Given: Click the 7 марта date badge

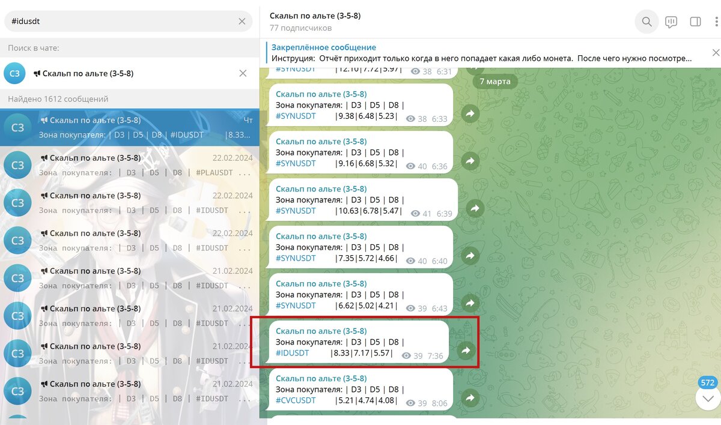Looking at the screenshot, I should (x=495, y=81).
